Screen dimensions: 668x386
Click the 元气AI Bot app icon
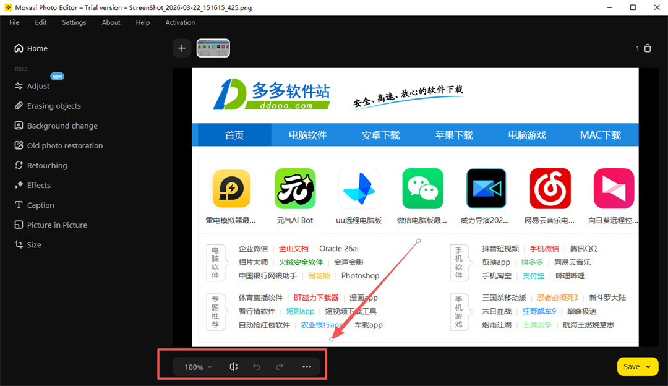(x=295, y=188)
